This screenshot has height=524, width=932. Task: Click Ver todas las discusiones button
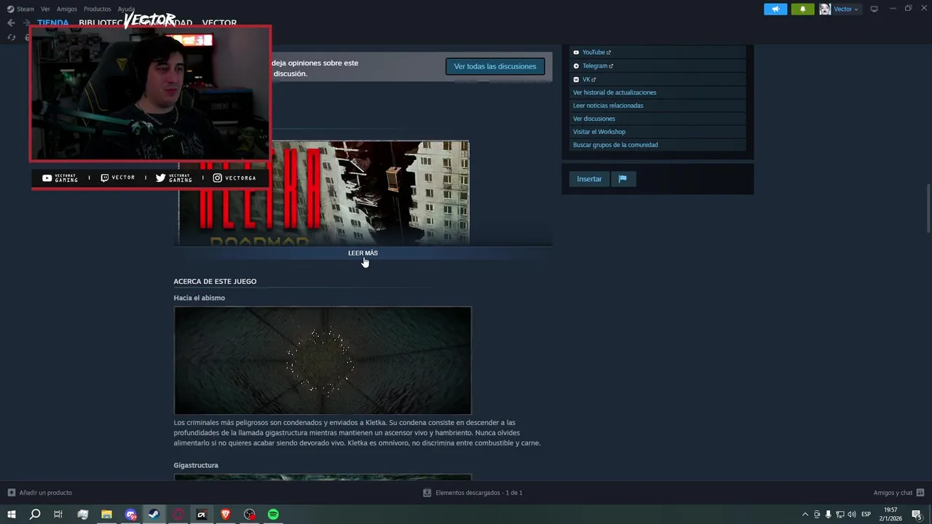pos(495,66)
